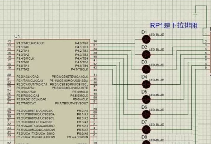Select LED D4 on the schematic

(146, 85)
